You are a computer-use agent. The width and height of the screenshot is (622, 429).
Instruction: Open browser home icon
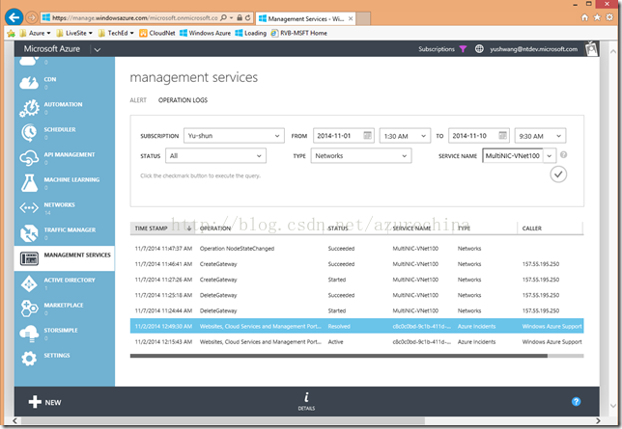click(x=584, y=17)
